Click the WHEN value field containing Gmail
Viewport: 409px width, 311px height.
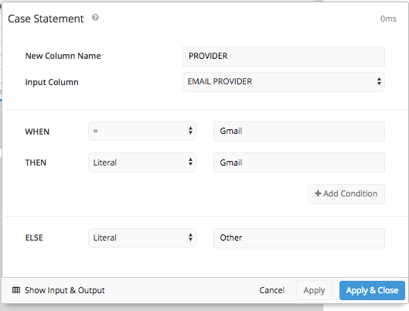[x=299, y=132]
